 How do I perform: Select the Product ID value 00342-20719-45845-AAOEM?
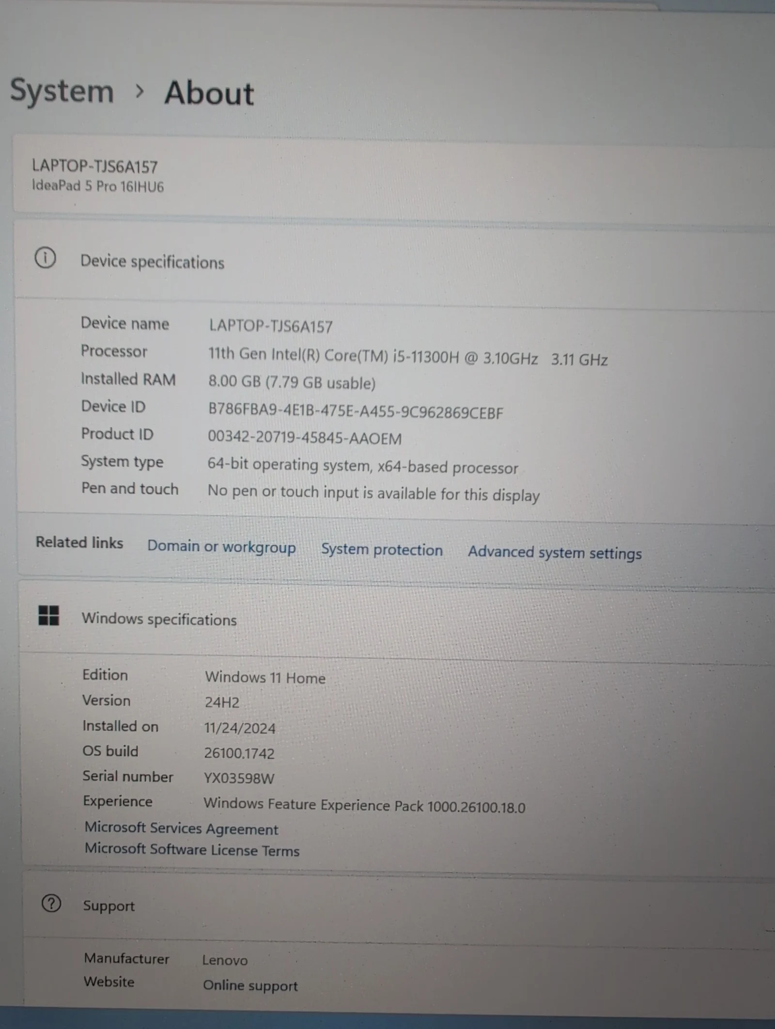click(305, 438)
